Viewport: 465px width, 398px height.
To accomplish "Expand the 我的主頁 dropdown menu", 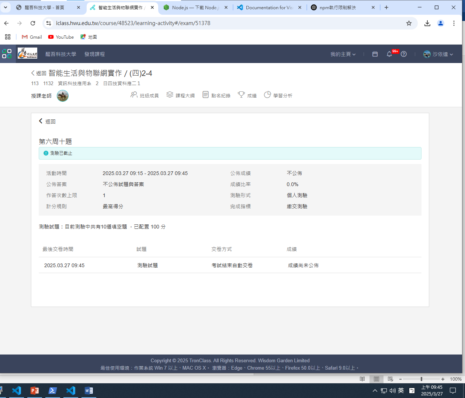I will pyautogui.click(x=343, y=54).
